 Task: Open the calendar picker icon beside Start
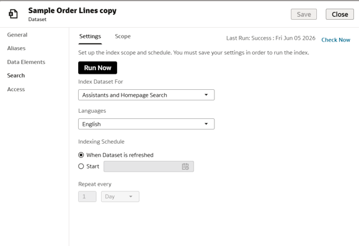185,166
